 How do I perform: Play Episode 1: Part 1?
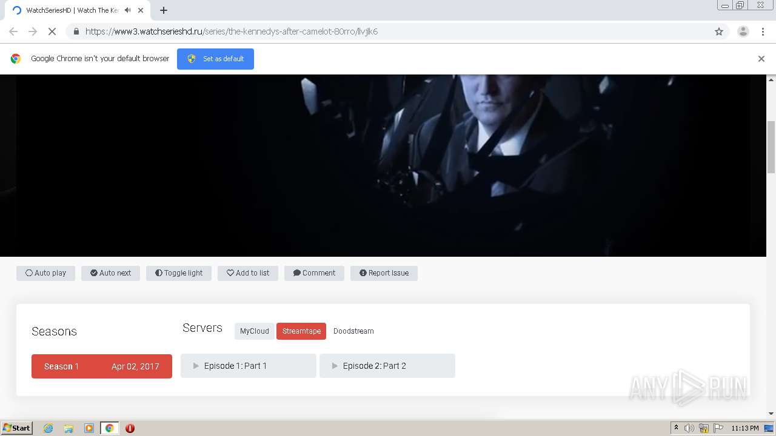[x=249, y=366]
